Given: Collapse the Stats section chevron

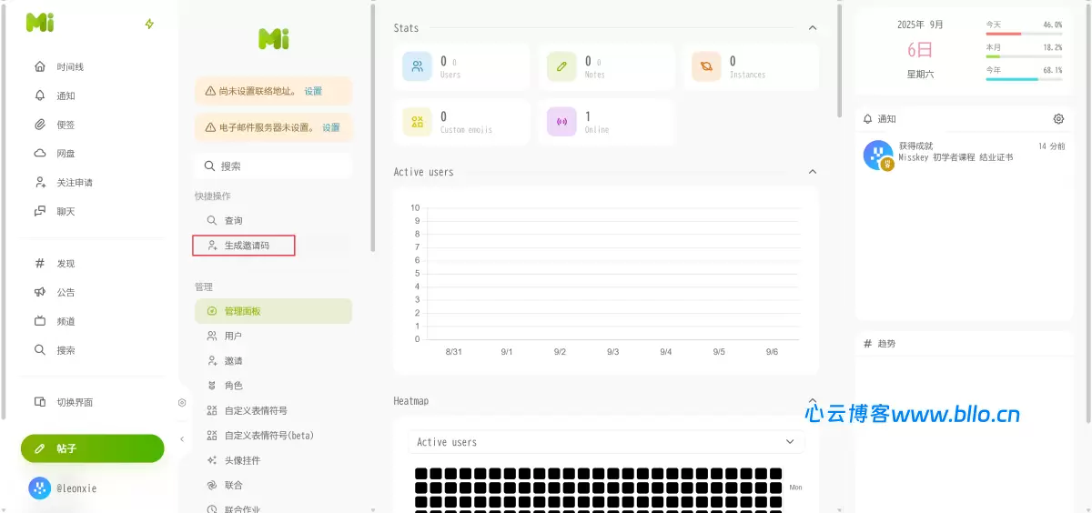Looking at the screenshot, I should [813, 28].
